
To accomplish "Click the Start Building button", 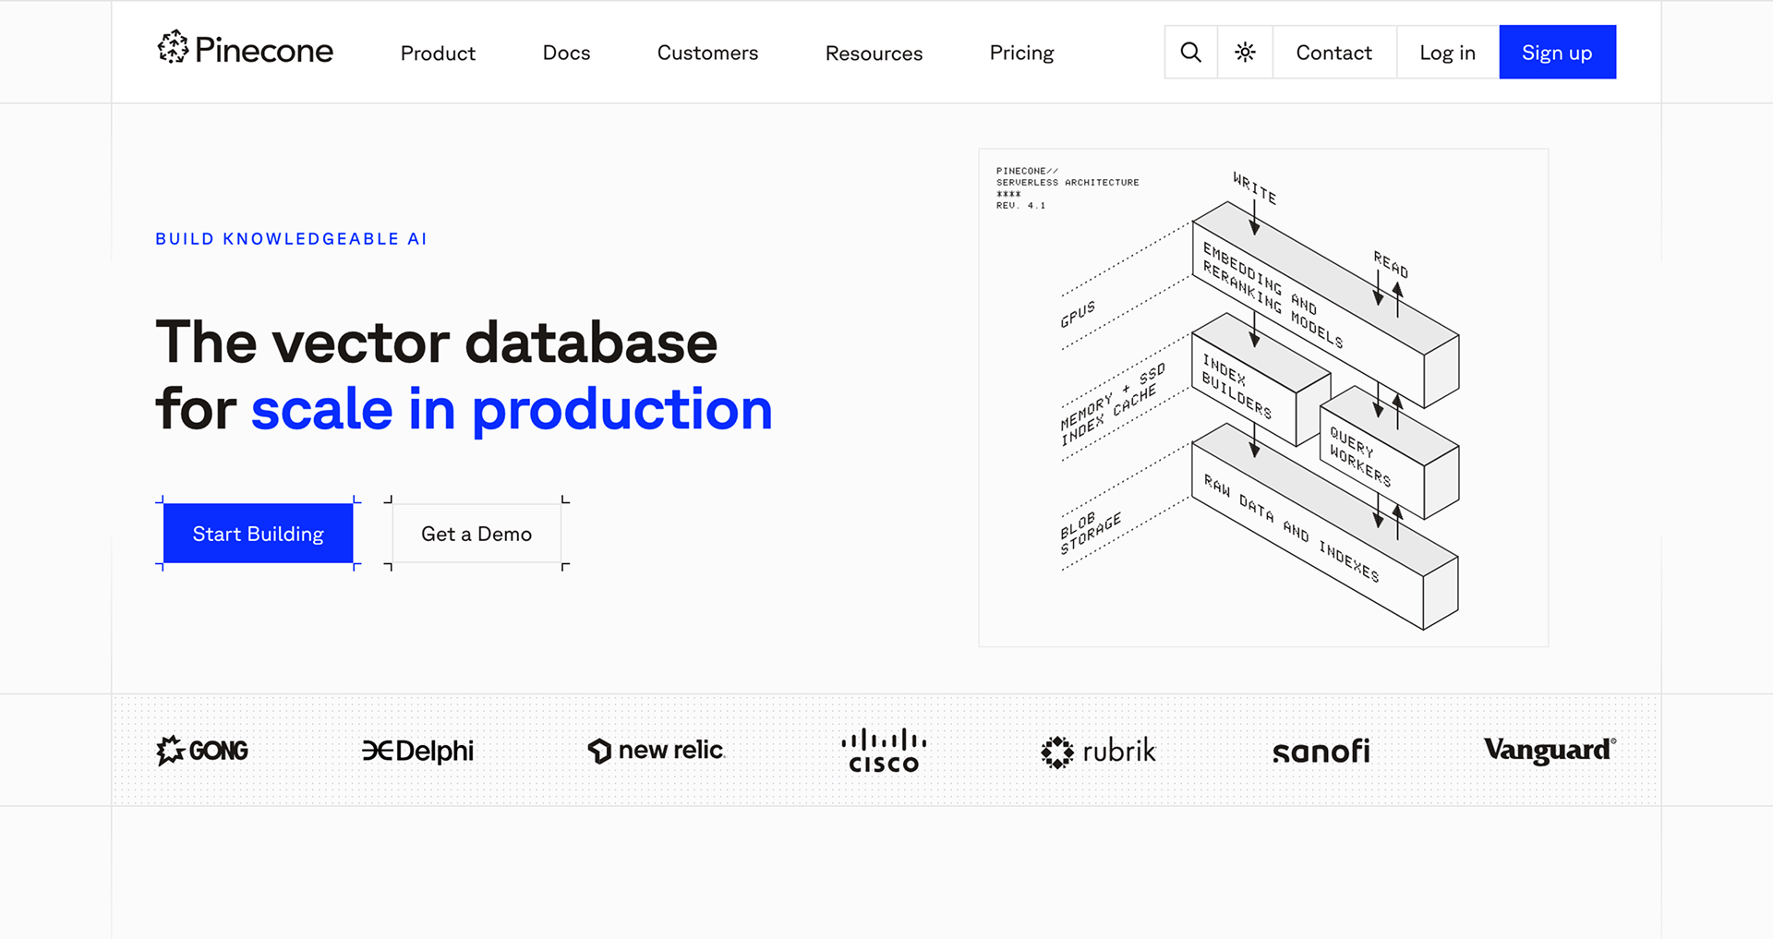I will [x=259, y=534].
